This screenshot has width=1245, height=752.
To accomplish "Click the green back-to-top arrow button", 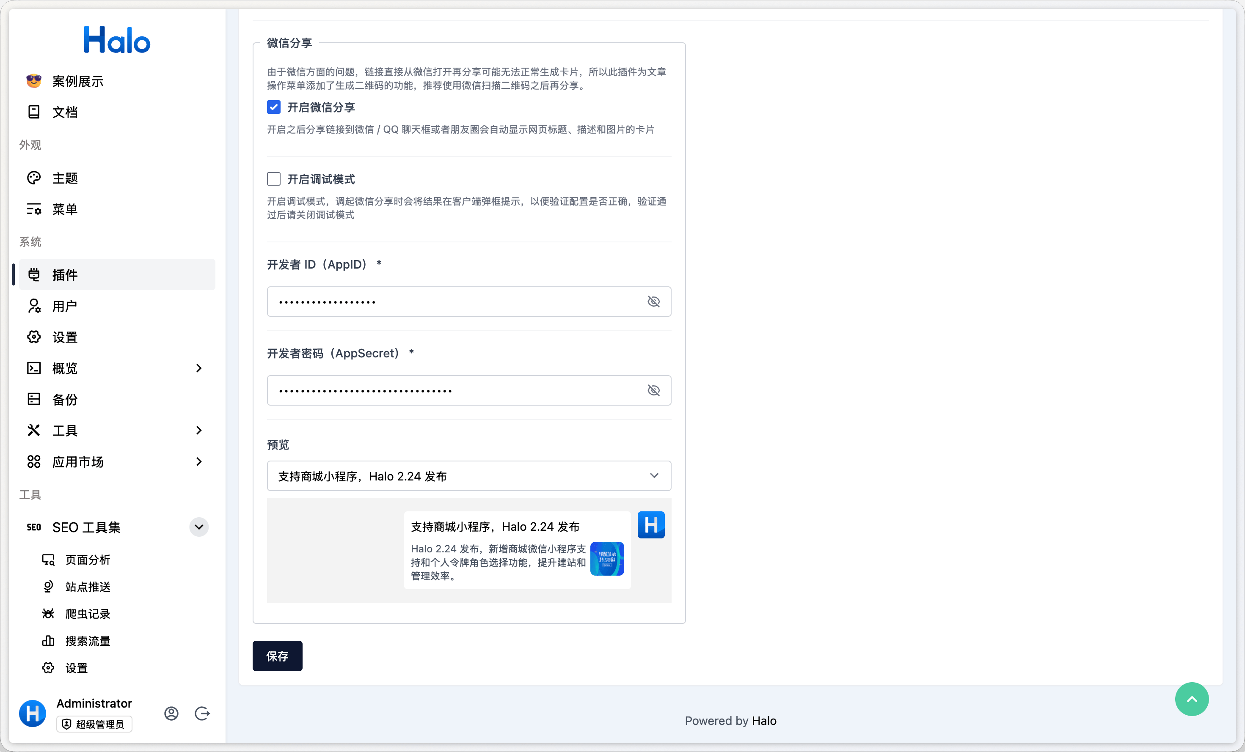I will pyautogui.click(x=1191, y=699).
